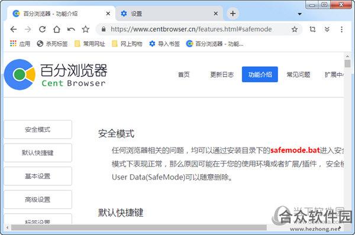The width and height of the screenshot is (355, 235).
Task: Select 功能介绍 navigation button
Action: click(x=260, y=74)
